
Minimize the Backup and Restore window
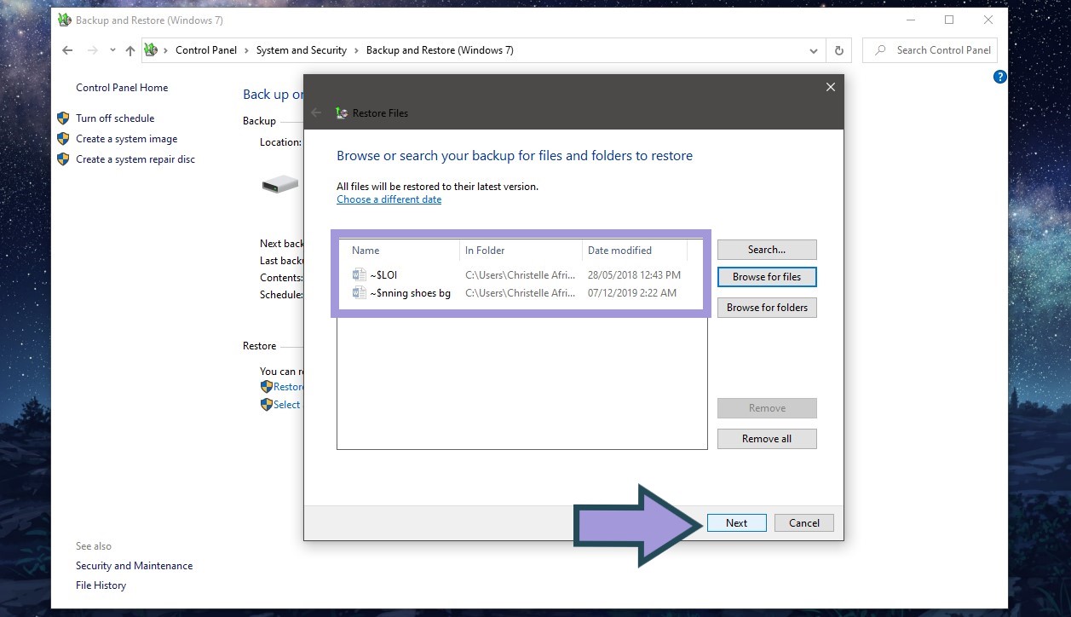(910, 20)
